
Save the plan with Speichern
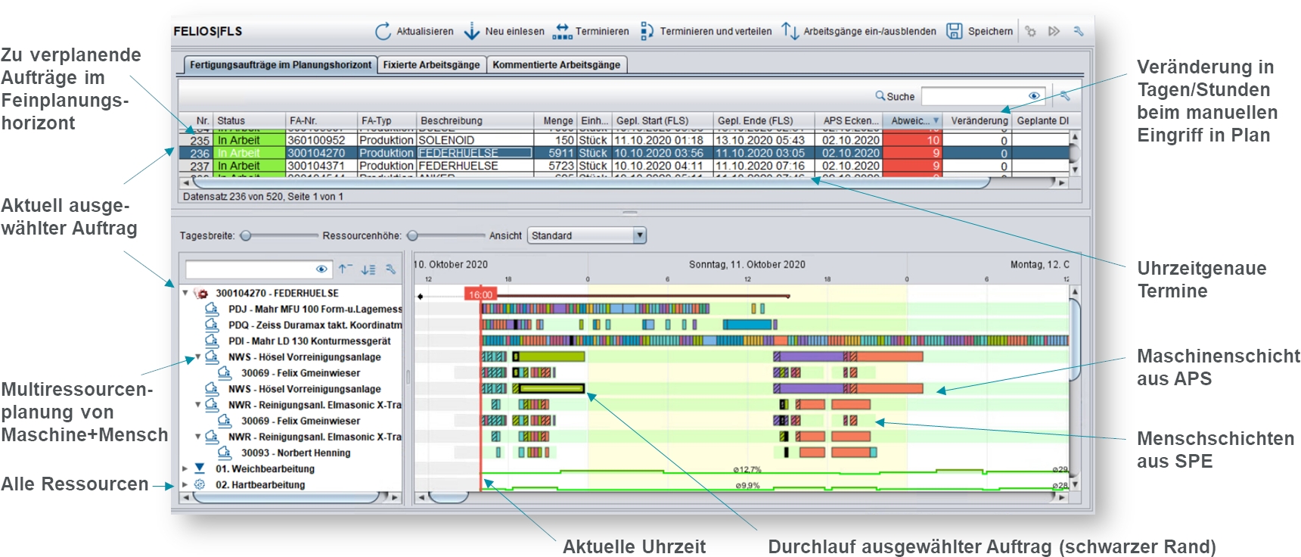point(980,31)
